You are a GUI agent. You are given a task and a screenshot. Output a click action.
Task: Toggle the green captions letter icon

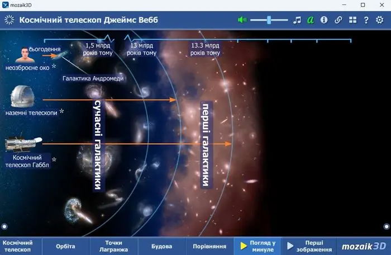(311, 20)
